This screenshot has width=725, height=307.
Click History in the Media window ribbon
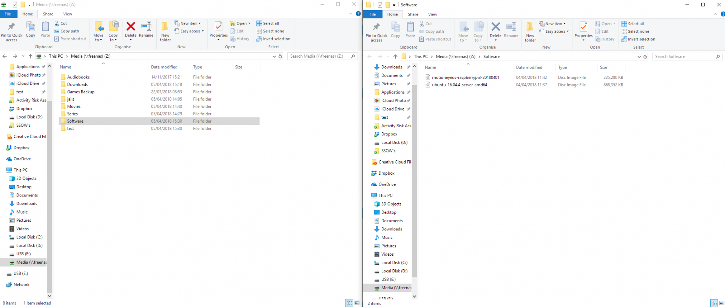240,39
